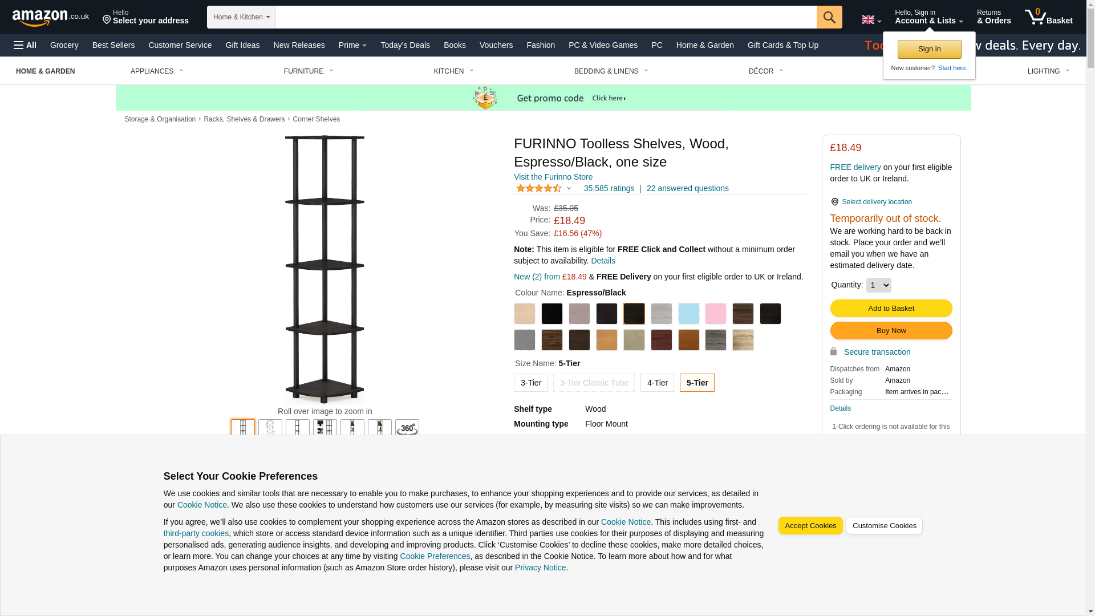Go to Today's Deals in the navigation bar
The width and height of the screenshot is (1095, 616).
click(405, 45)
